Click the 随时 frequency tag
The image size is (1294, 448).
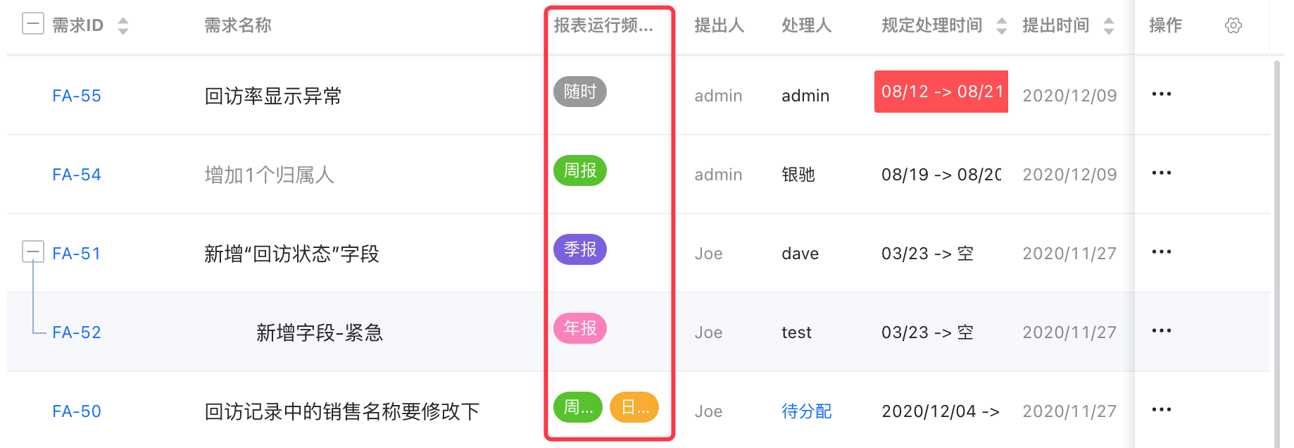click(x=579, y=92)
